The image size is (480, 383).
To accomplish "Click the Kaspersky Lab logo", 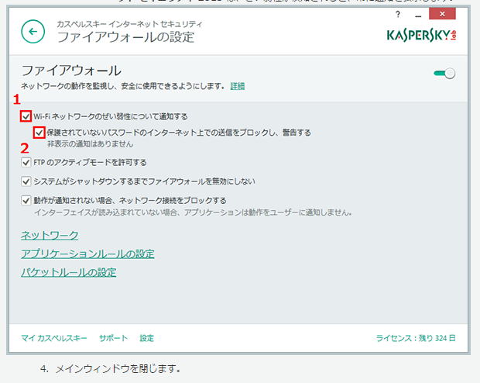I will pos(421,35).
